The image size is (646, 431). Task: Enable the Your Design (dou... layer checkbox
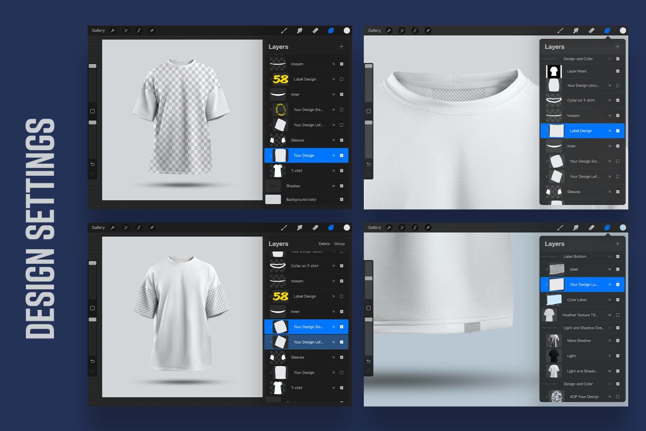point(618,85)
